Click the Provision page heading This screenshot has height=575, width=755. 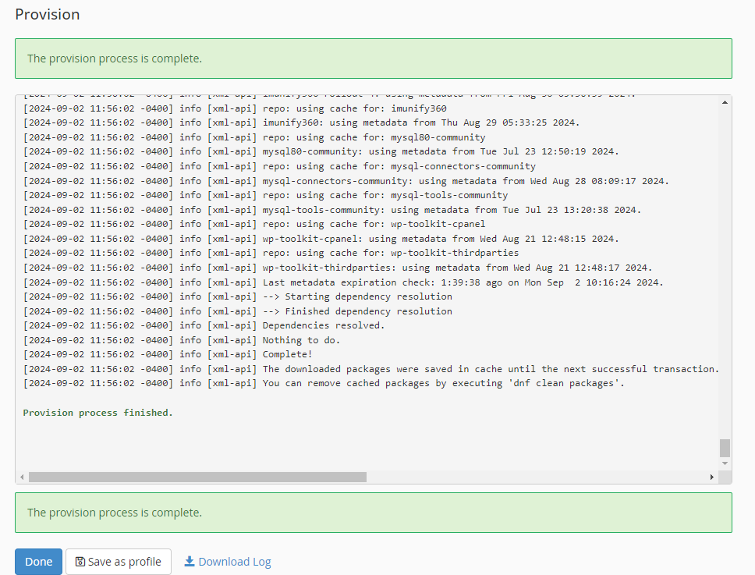tap(47, 15)
